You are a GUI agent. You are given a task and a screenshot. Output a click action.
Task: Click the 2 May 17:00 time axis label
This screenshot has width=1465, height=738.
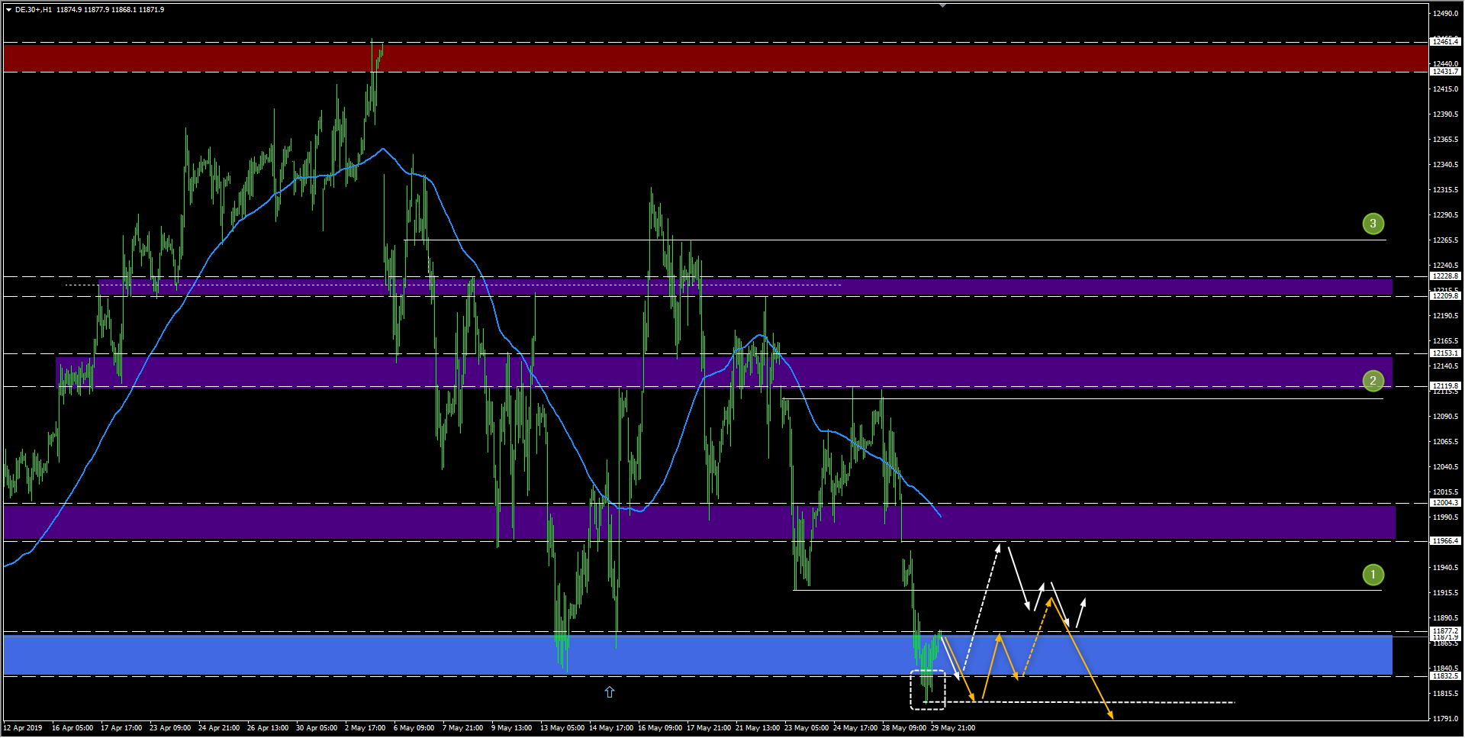[x=365, y=728]
